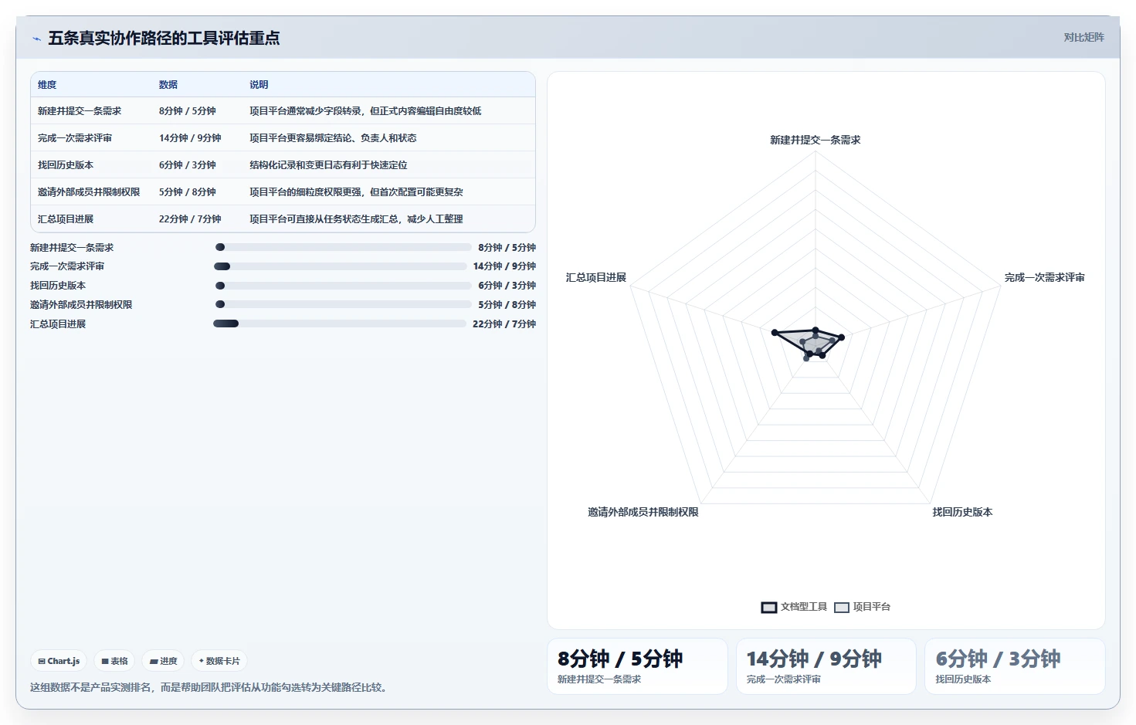This screenshot has width=1136, height=725.
Task: Open the 14分钟 / 9分钟 data card
Action: 826,666
